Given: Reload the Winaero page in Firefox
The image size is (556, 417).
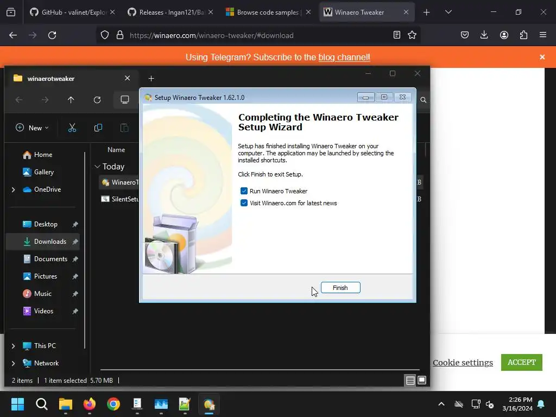Looking at the screenshot, I should [x=52, y=35].
